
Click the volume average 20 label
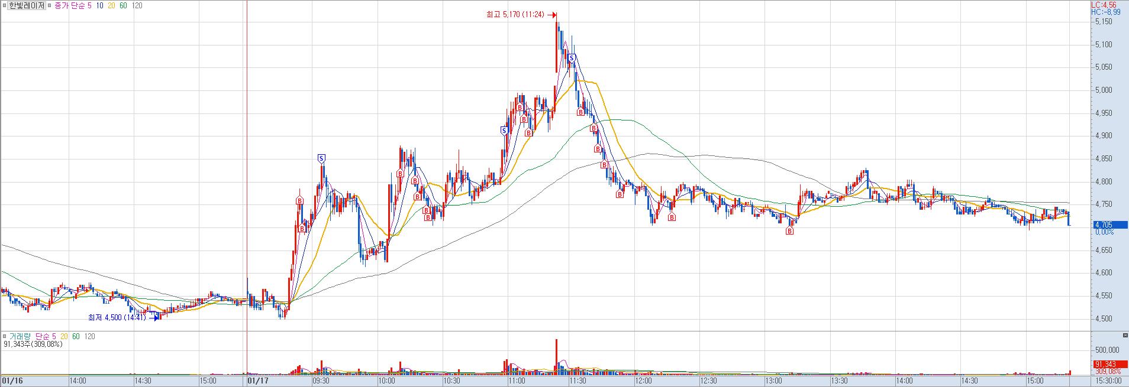point(64,336)
